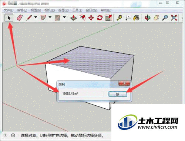
Task: Confirm the area dialog with 好
Action: point(118,94)
